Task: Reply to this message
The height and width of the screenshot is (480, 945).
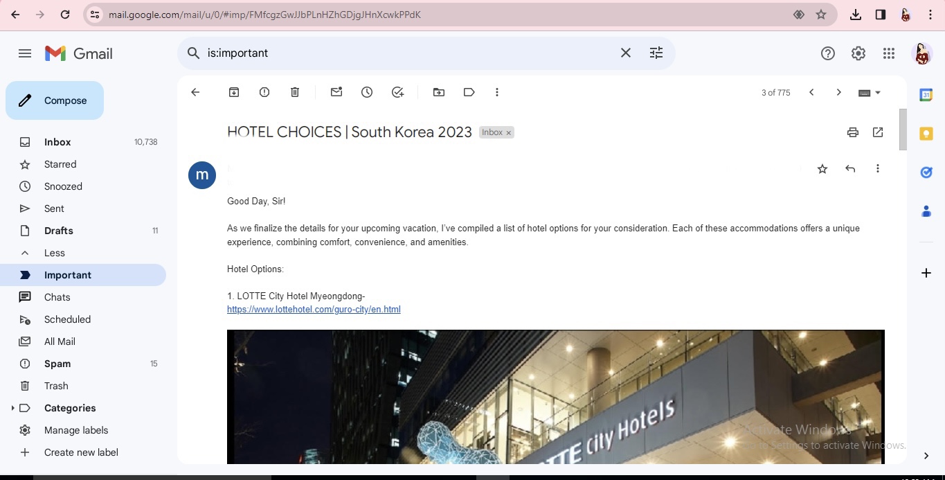Action: 850,169
